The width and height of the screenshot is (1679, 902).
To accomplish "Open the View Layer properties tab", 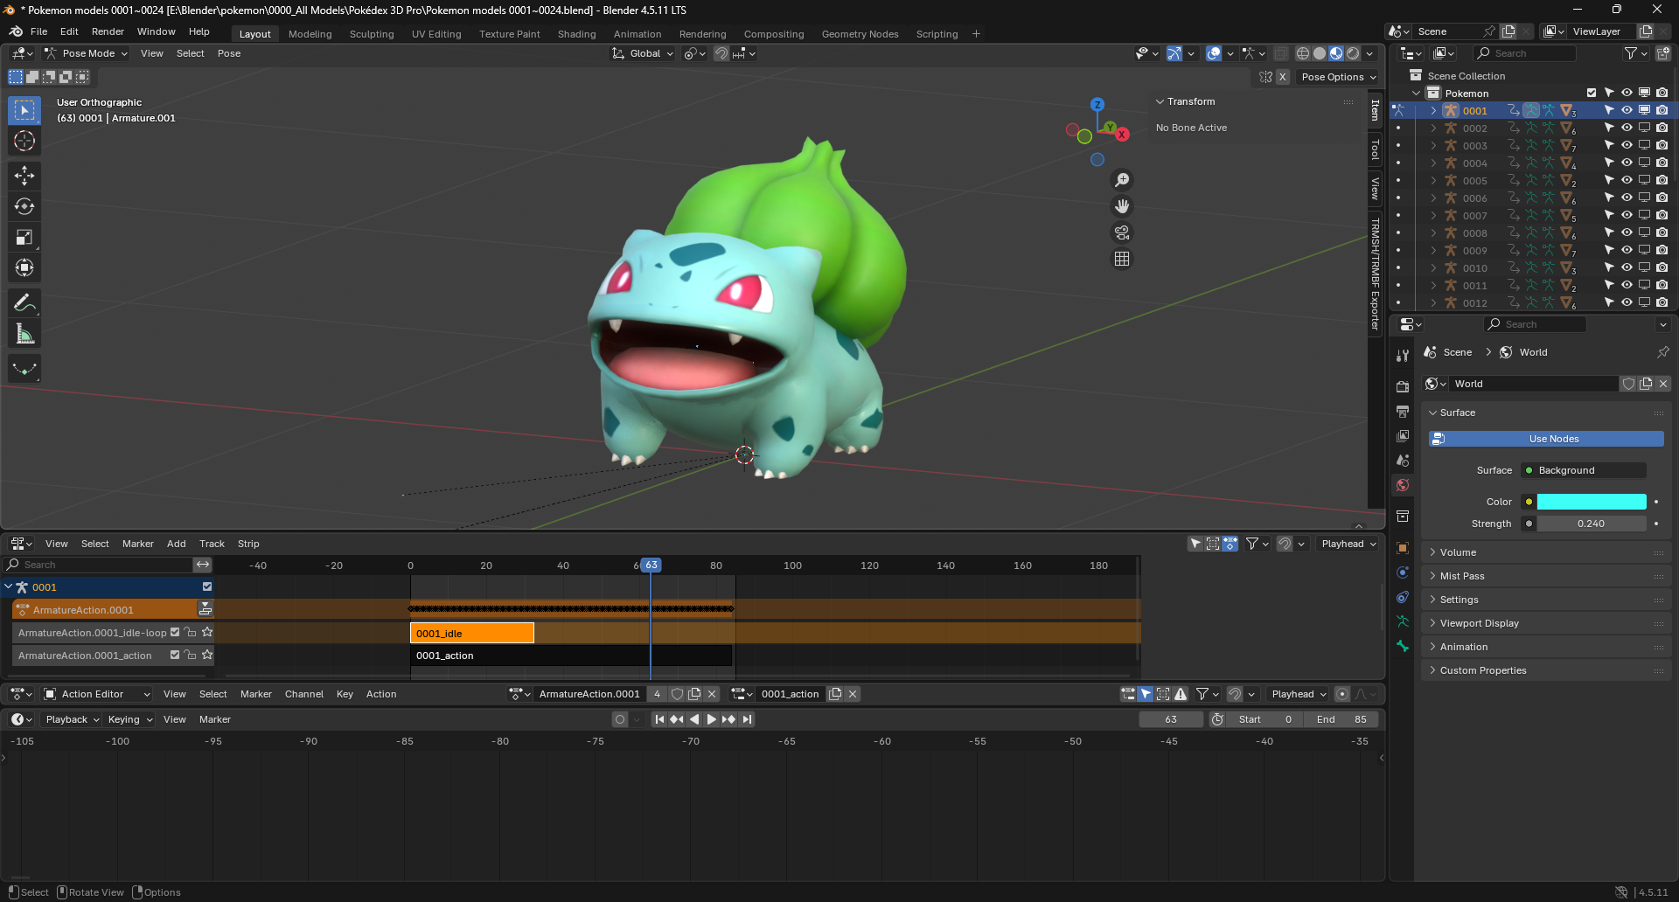I will 1403,436.
